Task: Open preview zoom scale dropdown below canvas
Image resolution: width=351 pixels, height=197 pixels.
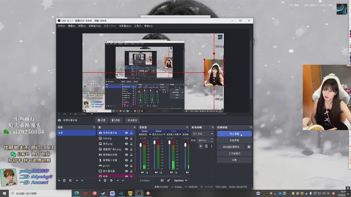Action: click(x=92, y=114)
